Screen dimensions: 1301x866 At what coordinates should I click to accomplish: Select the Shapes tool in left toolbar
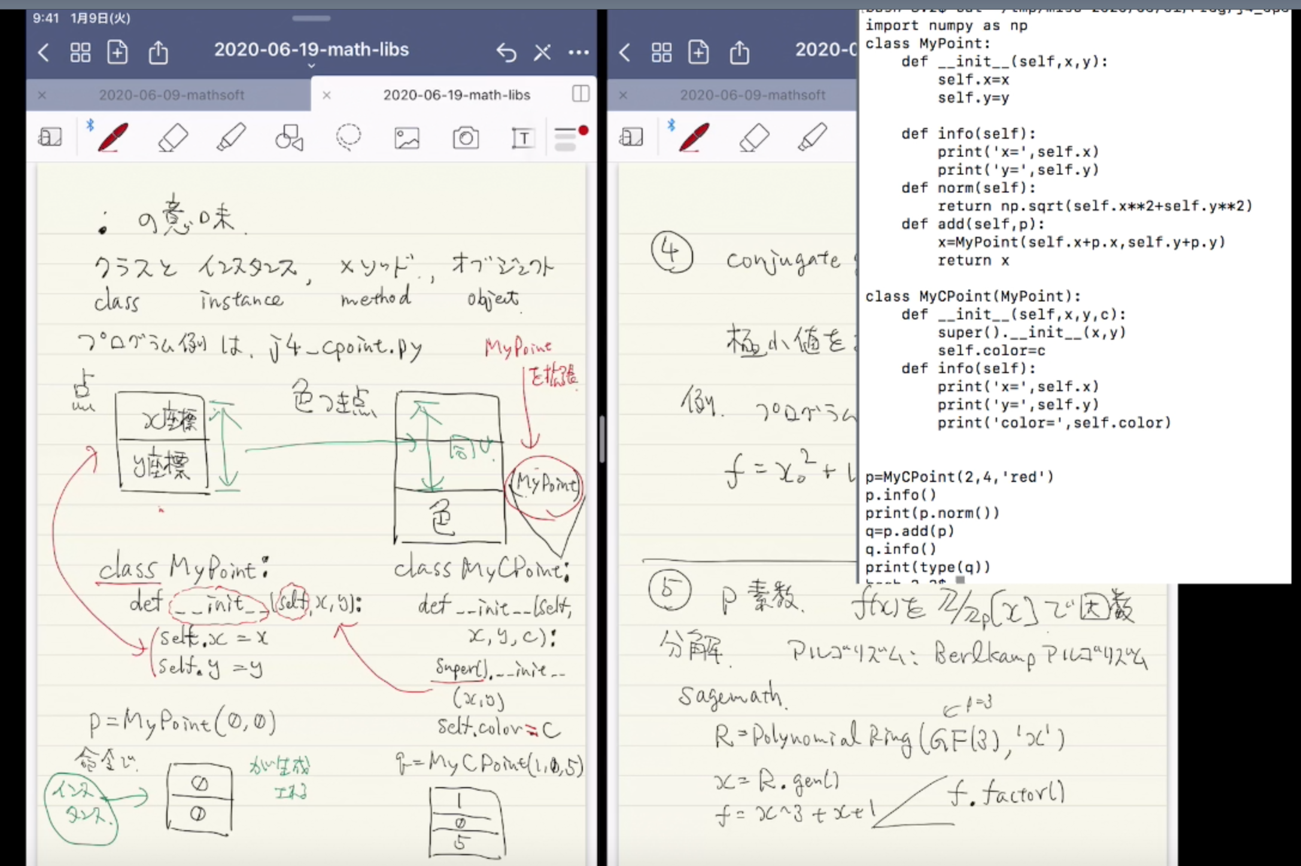289,138
